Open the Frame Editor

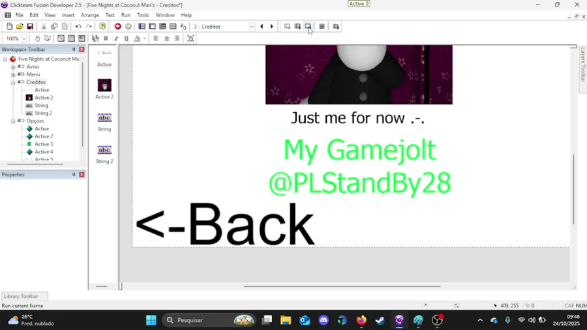click(x=153, y=27)
